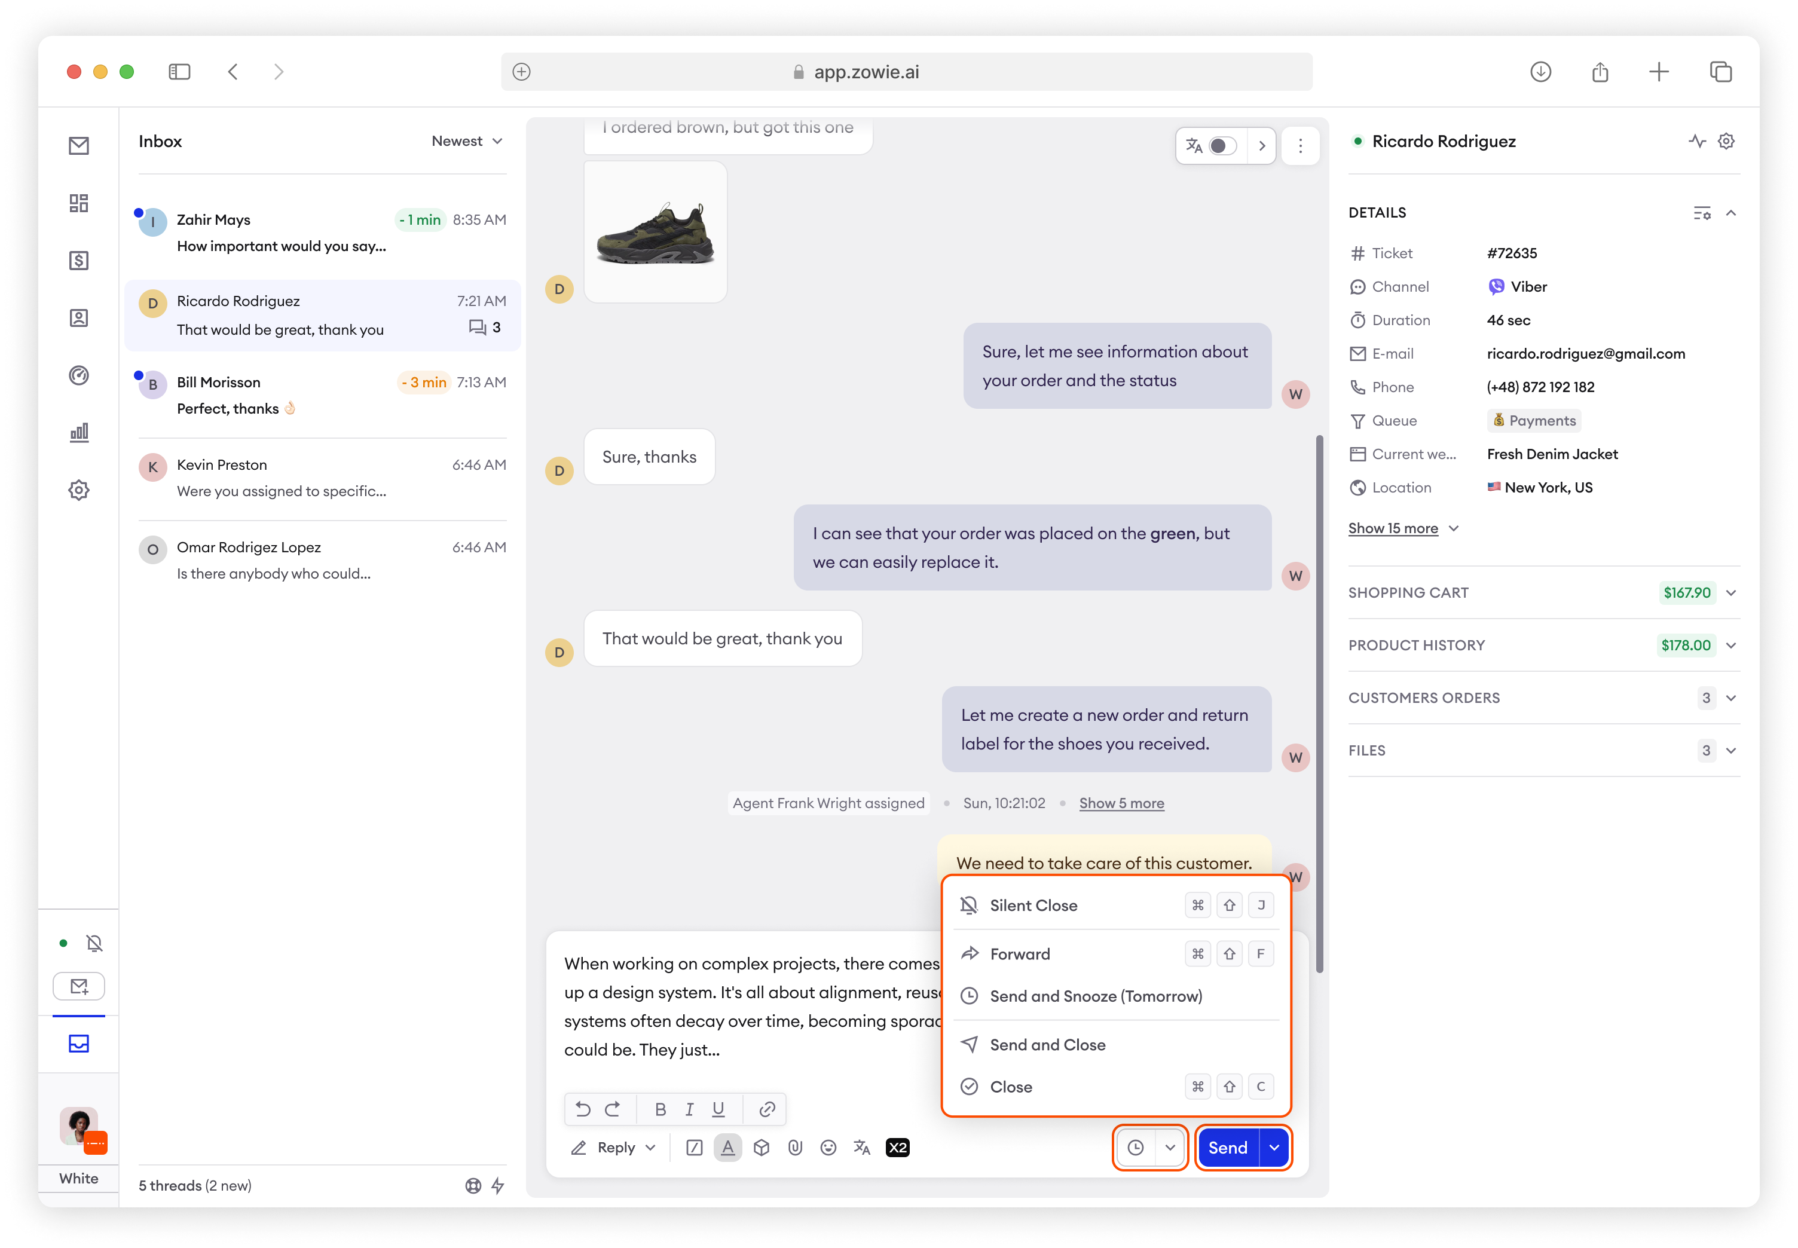Toggle text color formatting button
Screen dimensions: 1798x1248
pyautogui.click(x=727, y=1147)
